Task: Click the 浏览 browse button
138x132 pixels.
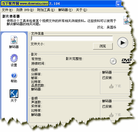Action: (103, 46)
